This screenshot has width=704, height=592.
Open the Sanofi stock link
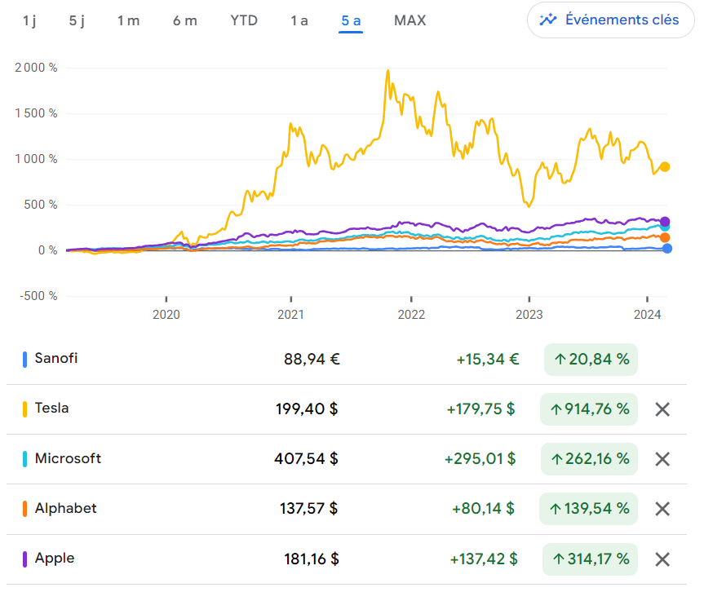tap(56, 358)
